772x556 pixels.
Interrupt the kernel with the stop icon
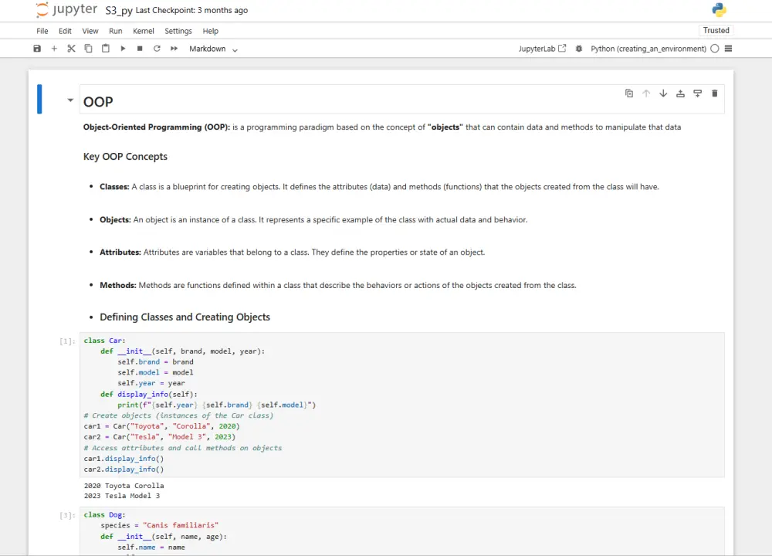tap(140, 49)
